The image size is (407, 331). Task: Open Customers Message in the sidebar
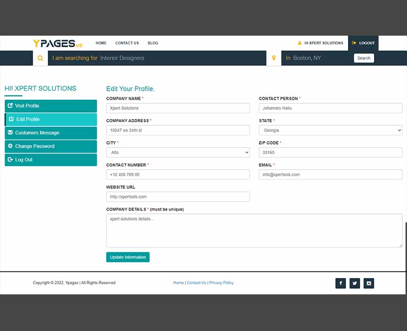pos(51,133)
